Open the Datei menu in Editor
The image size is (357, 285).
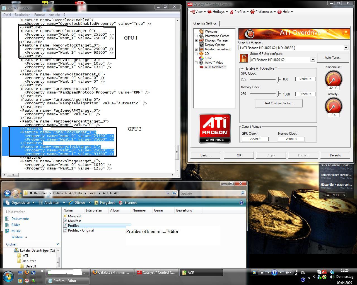pos(7,15)
